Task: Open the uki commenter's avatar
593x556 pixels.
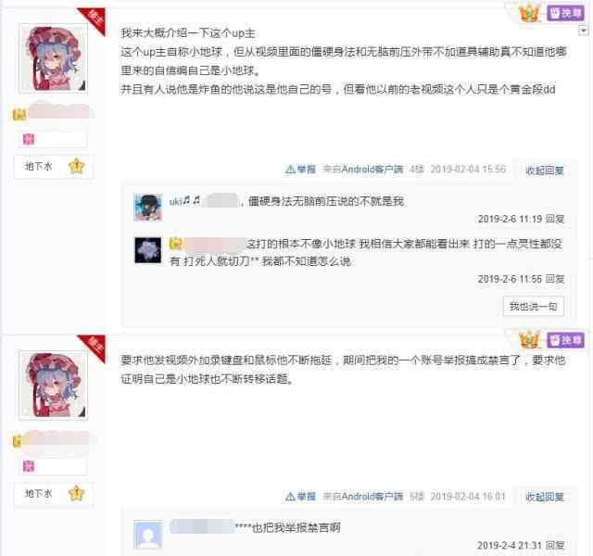Action: [148, 208]
